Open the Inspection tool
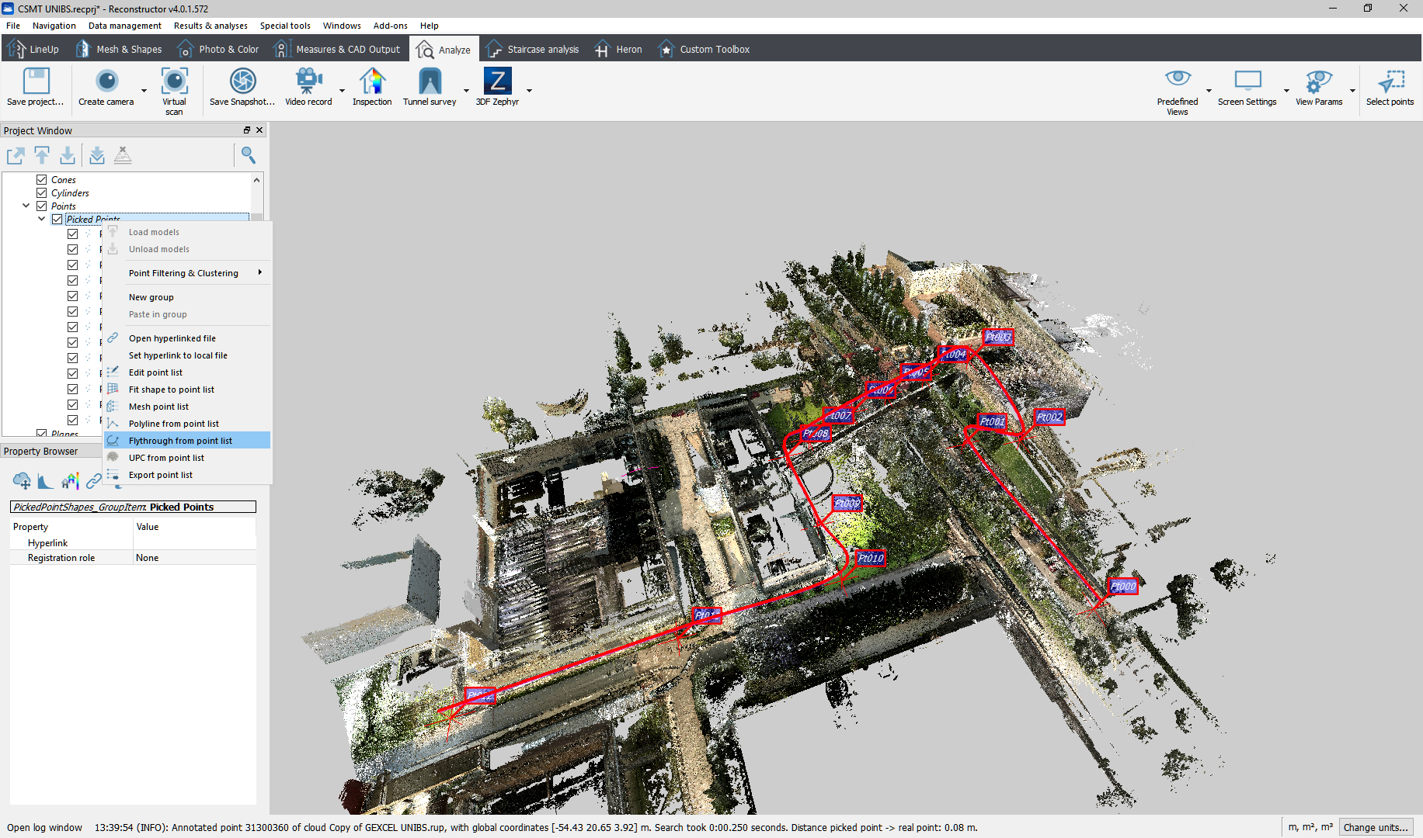This screenshot has width=1423, height=838. click(372, 81)
